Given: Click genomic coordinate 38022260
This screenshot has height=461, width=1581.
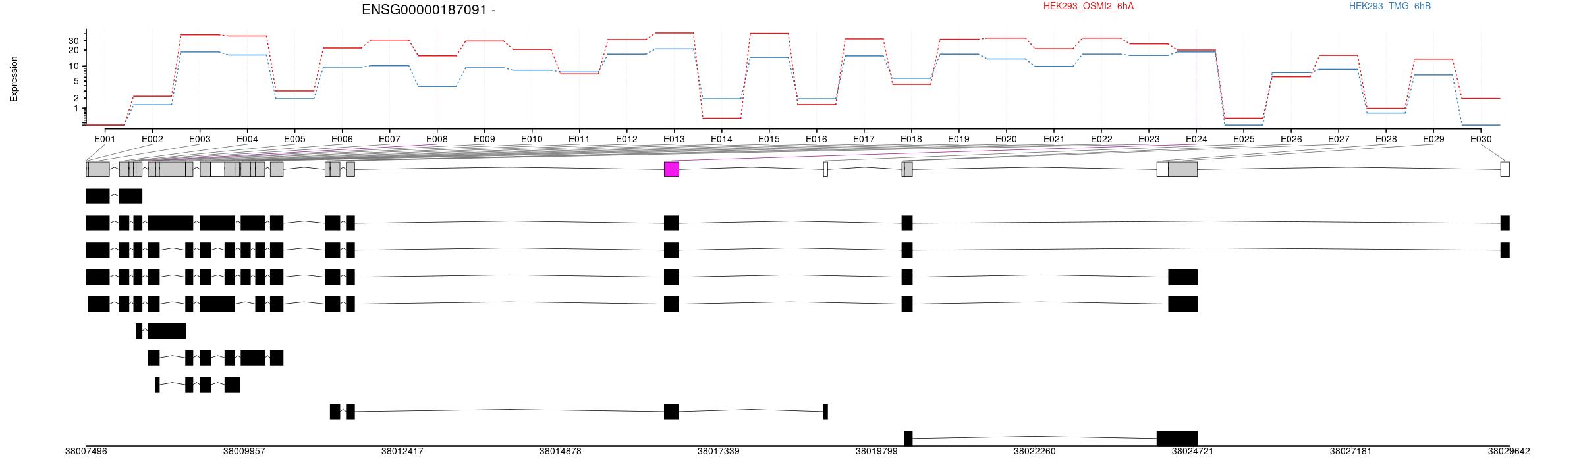Looking at the screenshot, I should click(x=1035, y=451).
